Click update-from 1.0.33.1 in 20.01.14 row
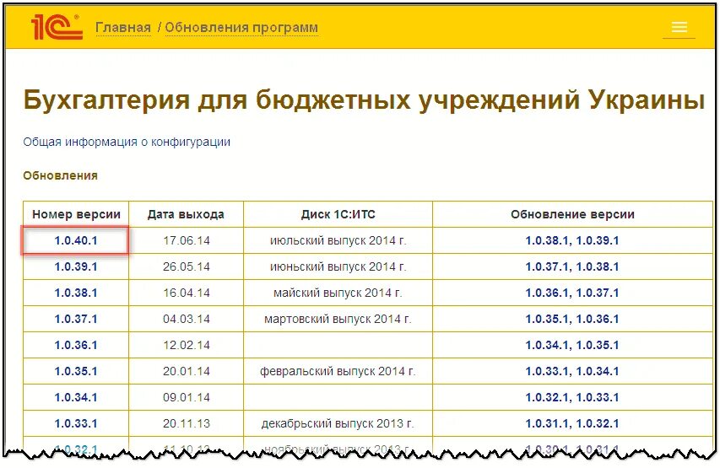 coord(546,371)
